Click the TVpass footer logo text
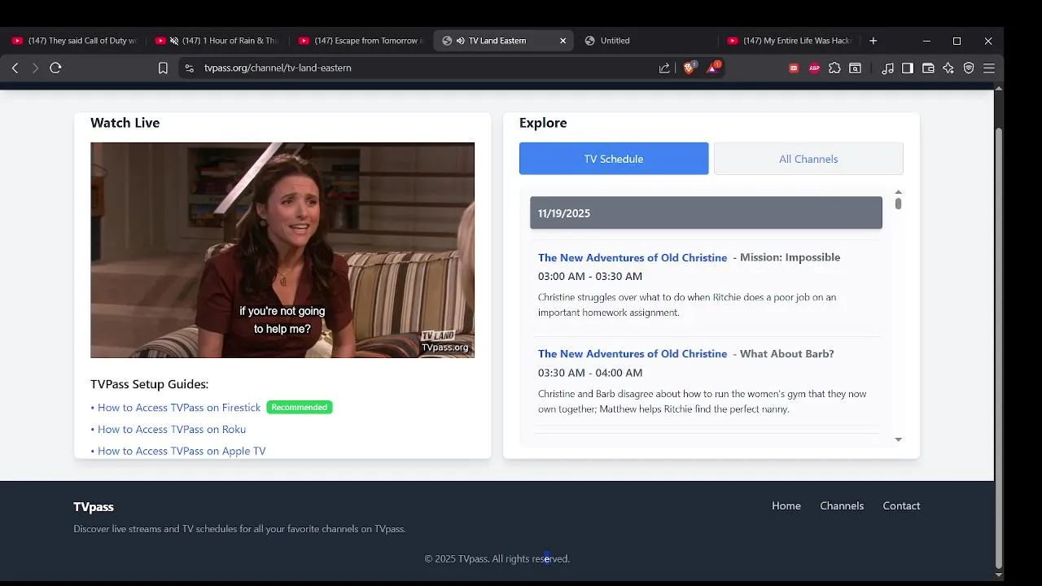1042x586 pixels. (94, 507)
